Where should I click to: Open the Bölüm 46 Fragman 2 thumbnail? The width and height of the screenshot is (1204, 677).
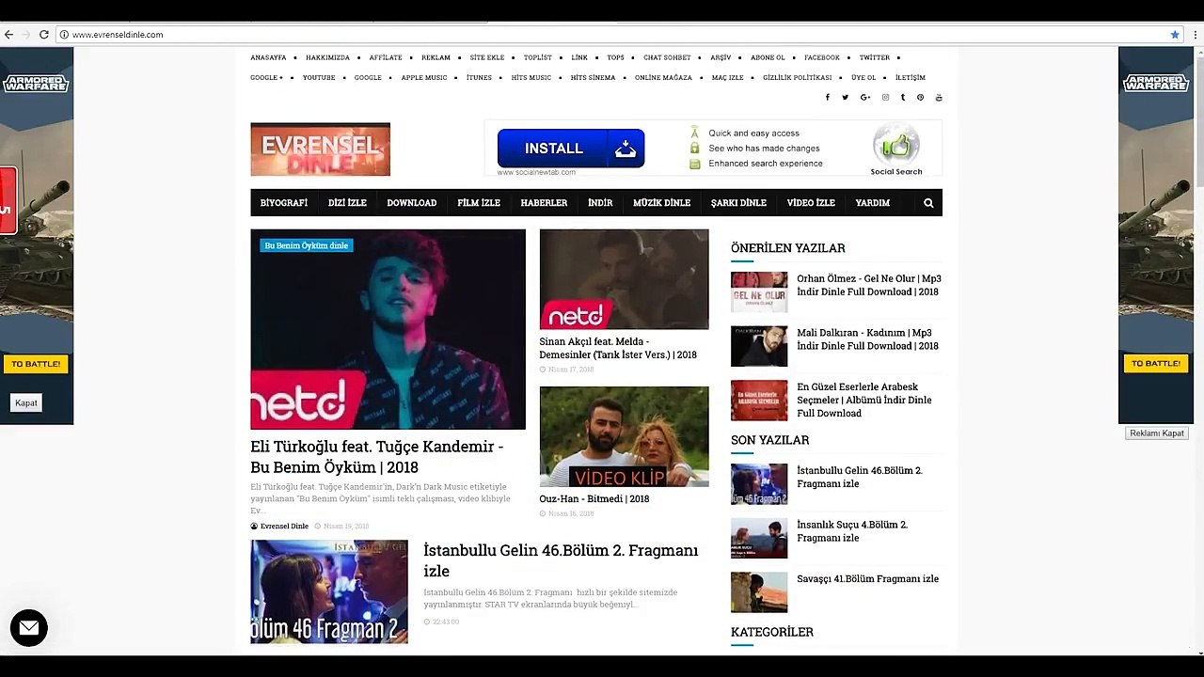[329, 591]
